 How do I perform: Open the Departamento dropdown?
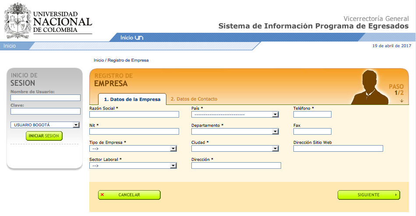(x=235, y=131)
